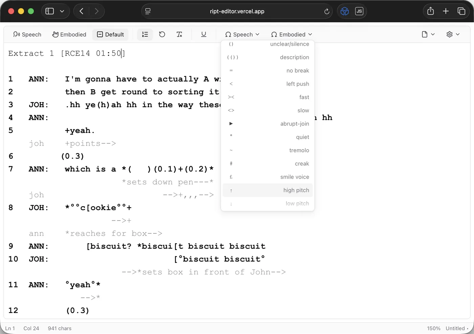Open the Safari sidebar icon

coord(50,11)
